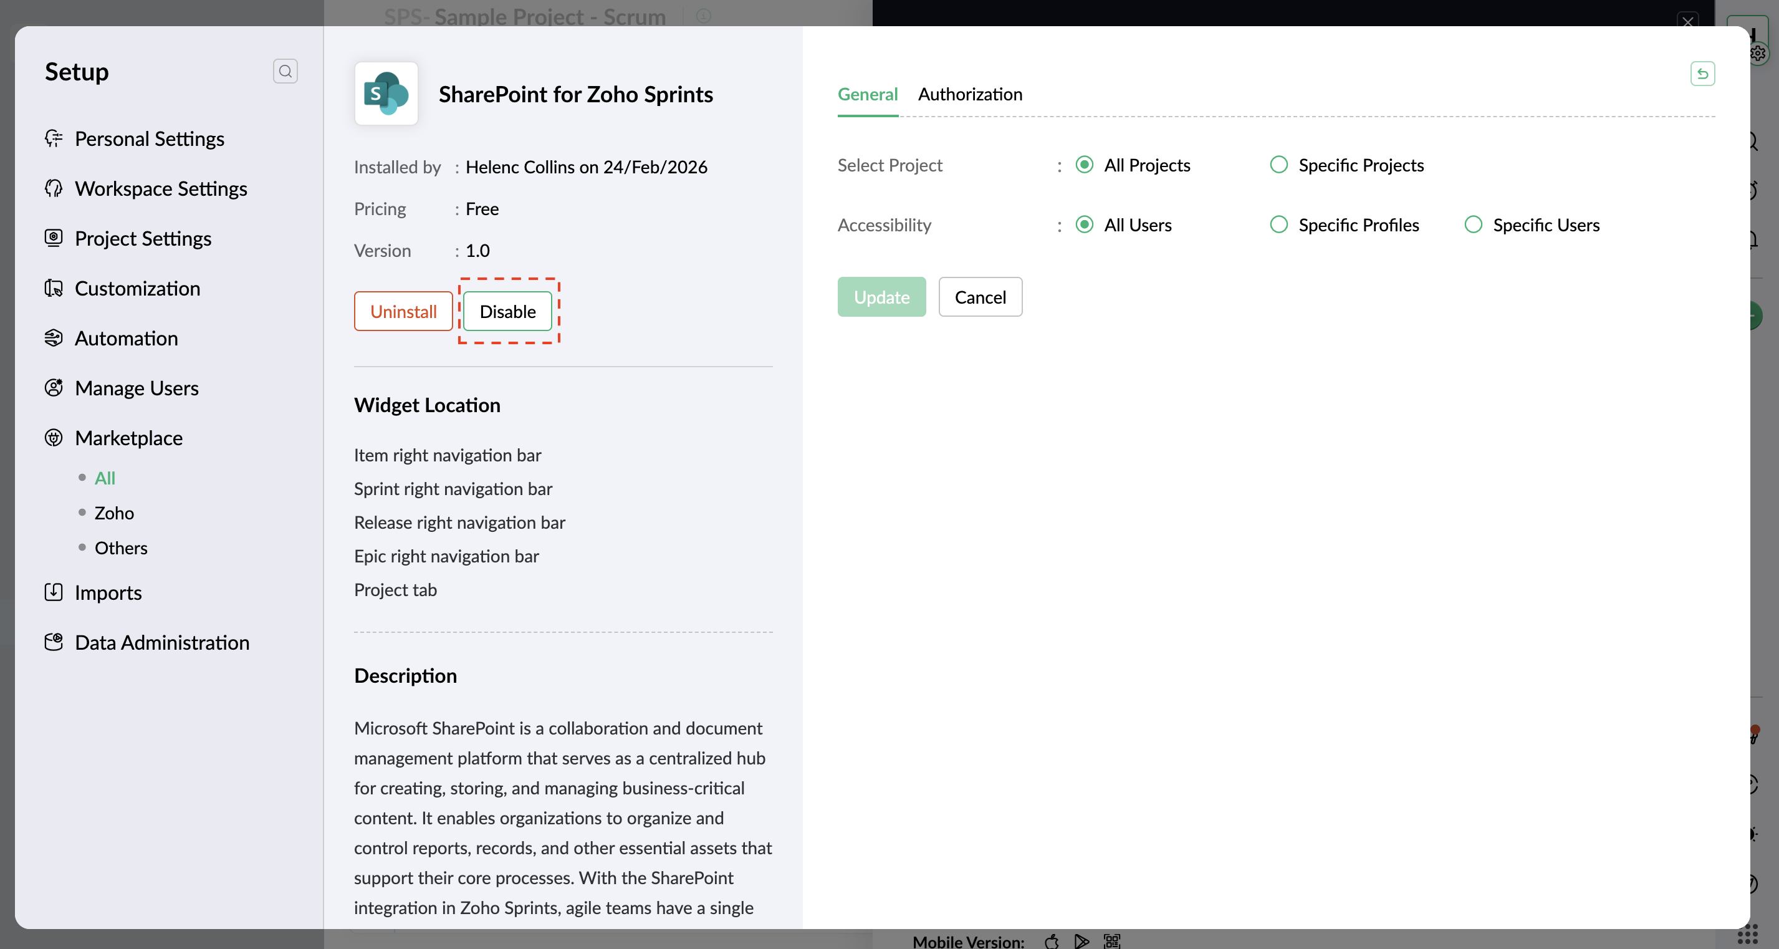Click the Data Administration icon

[x=53, y=642]
